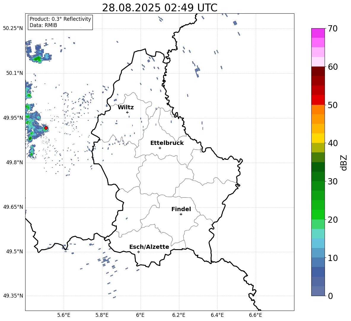Click the Esch/Alzette city label

[149, 247]
